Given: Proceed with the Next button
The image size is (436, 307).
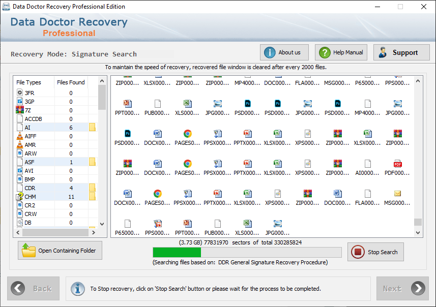Looking at the screenshot, I should 402,288.
